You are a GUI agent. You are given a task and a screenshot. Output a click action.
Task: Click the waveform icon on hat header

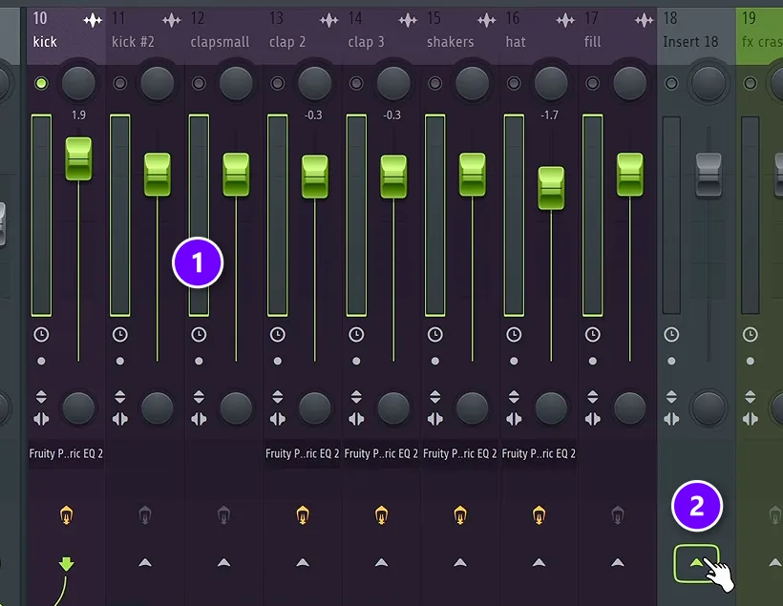coord(565,20)
